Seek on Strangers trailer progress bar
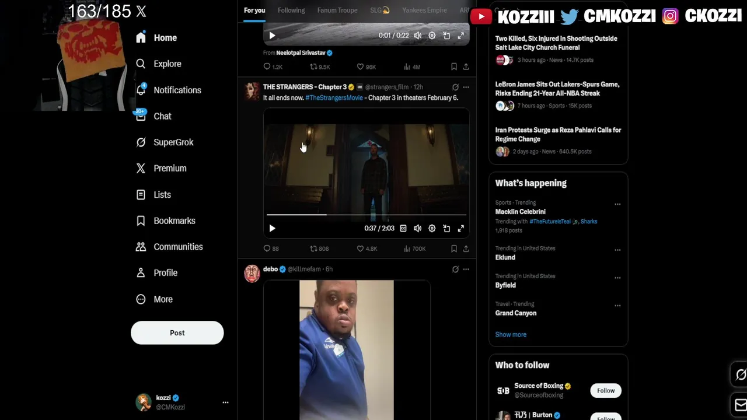This screenshot has width=747, height=420. [366, 215]
